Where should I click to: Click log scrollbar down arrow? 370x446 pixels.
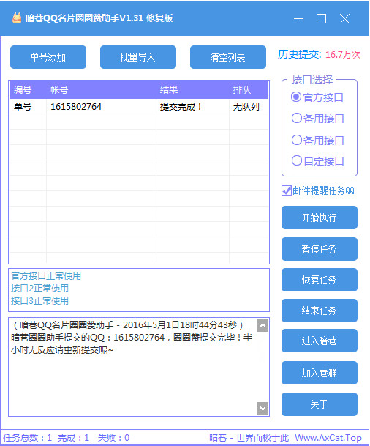tap(263, 409)
